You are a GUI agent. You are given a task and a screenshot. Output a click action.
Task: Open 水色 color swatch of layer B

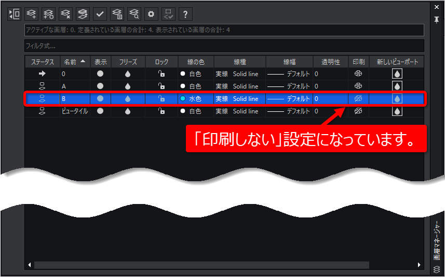183,98
